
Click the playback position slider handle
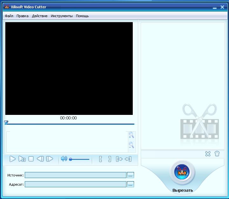click(6, 122)
